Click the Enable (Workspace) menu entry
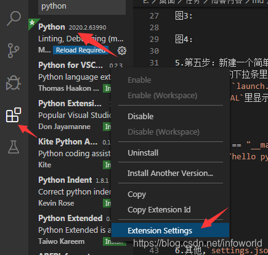268x255 pixels. pyautogui.click(x=162, y=96)
